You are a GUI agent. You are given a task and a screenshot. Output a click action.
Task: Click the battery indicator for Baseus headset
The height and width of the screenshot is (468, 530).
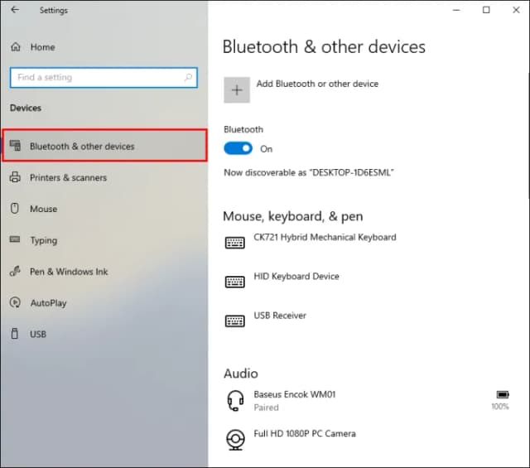click(x=500, y=395)
